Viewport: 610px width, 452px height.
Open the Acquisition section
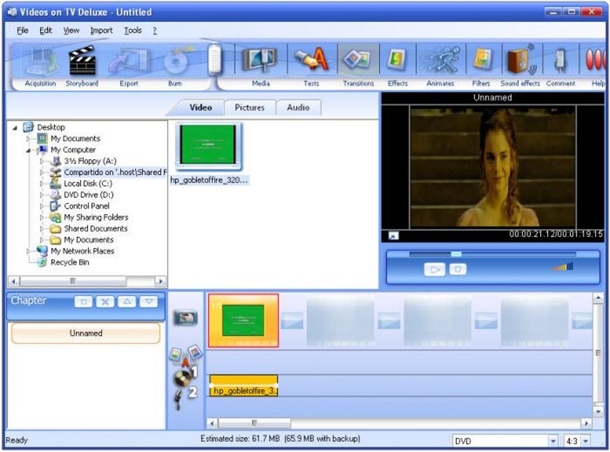click(x=40, y=66)
